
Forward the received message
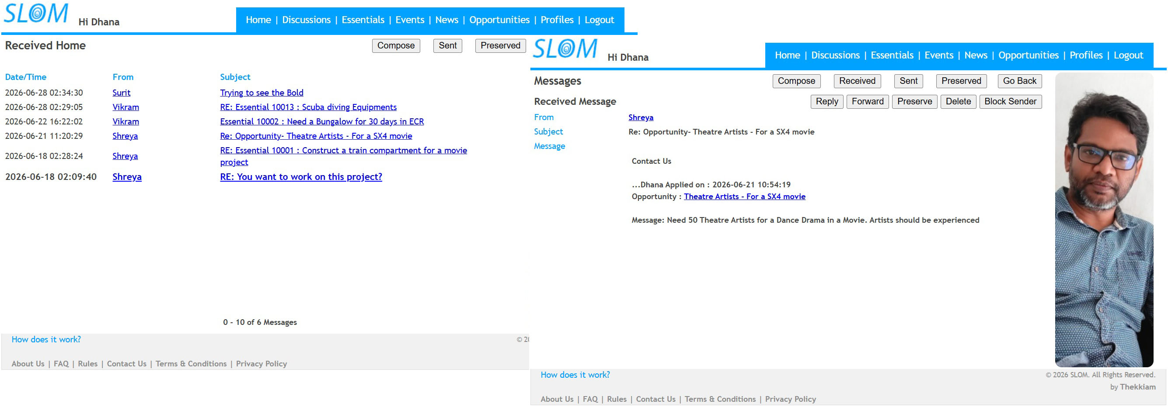tap(868, 101)
